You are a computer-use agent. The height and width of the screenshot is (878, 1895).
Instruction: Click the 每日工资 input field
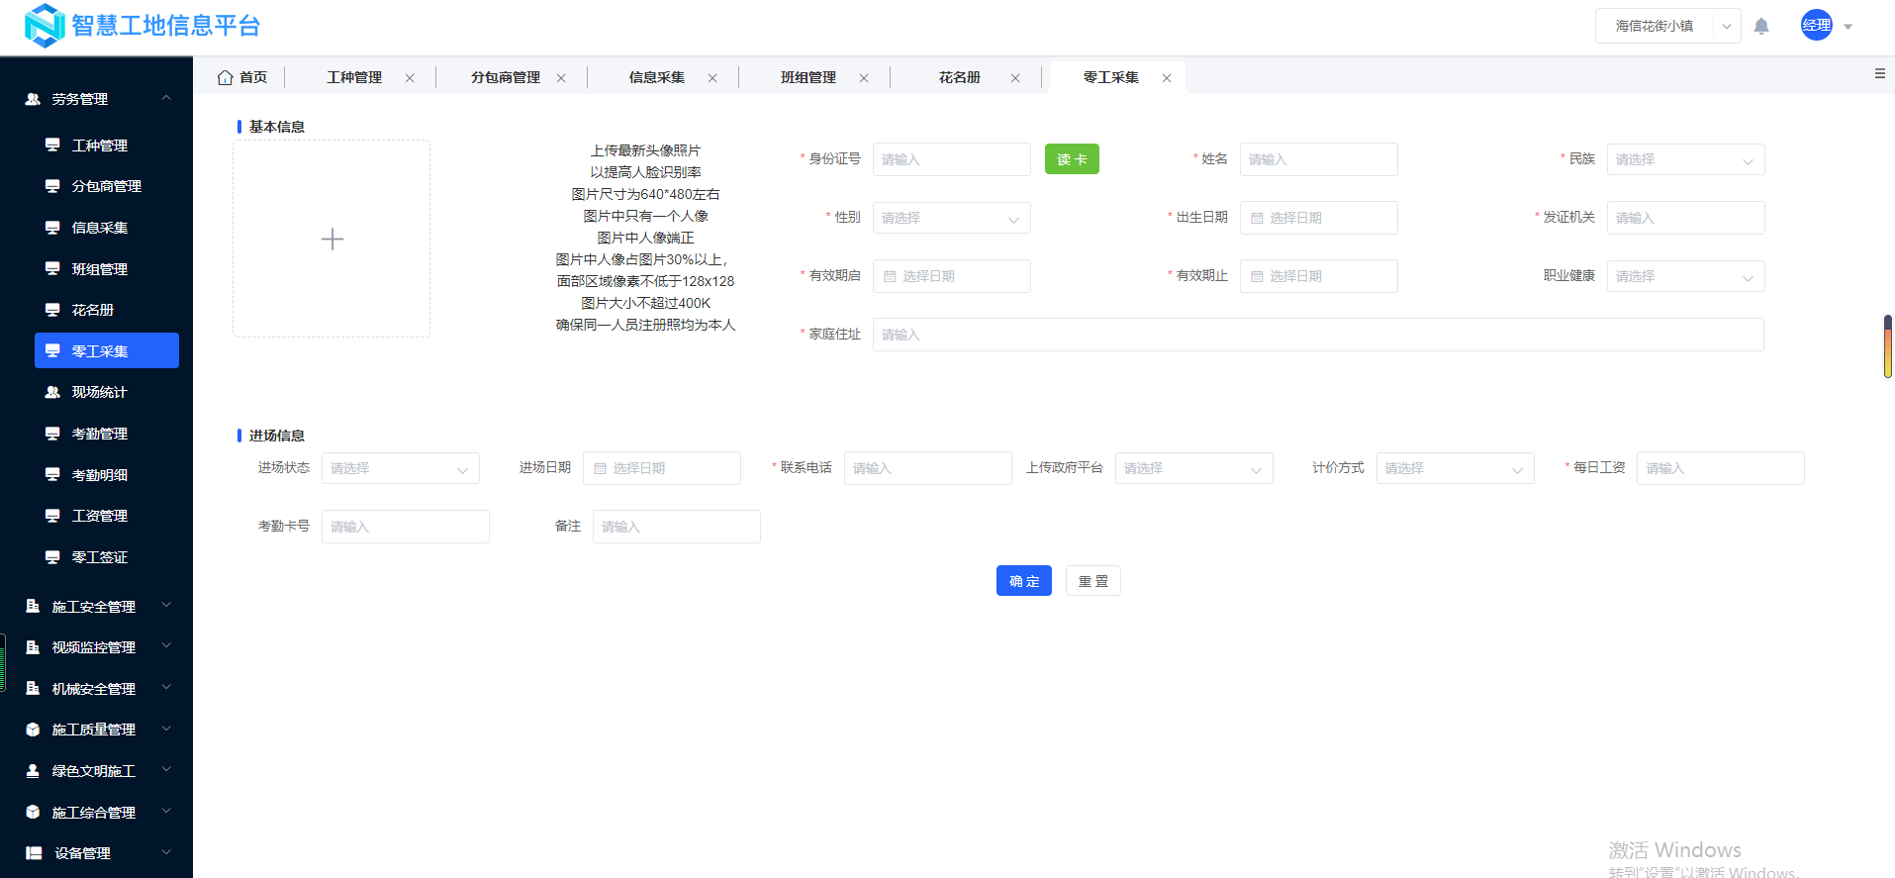1720,468
